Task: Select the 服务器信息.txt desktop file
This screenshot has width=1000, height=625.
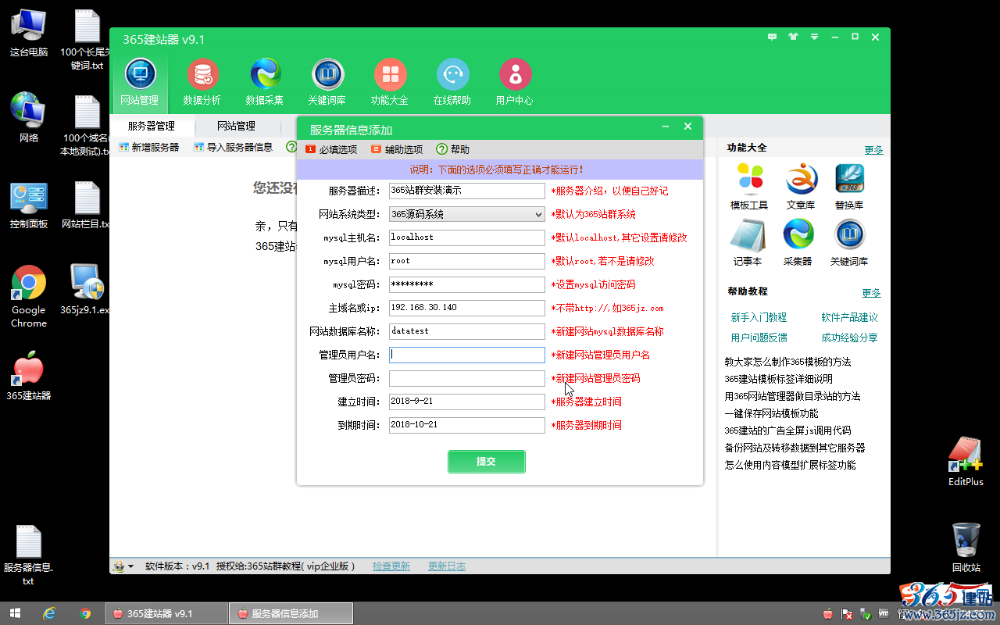Action: [x=29, y=555]
